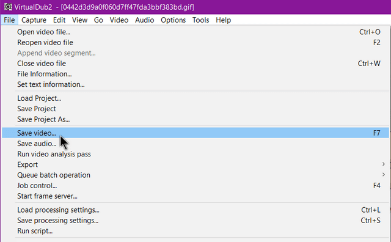Image resolution: width=391 pixels, height=242 pixels.
Task: Click Load processing settings...
Action: point(195,210)
